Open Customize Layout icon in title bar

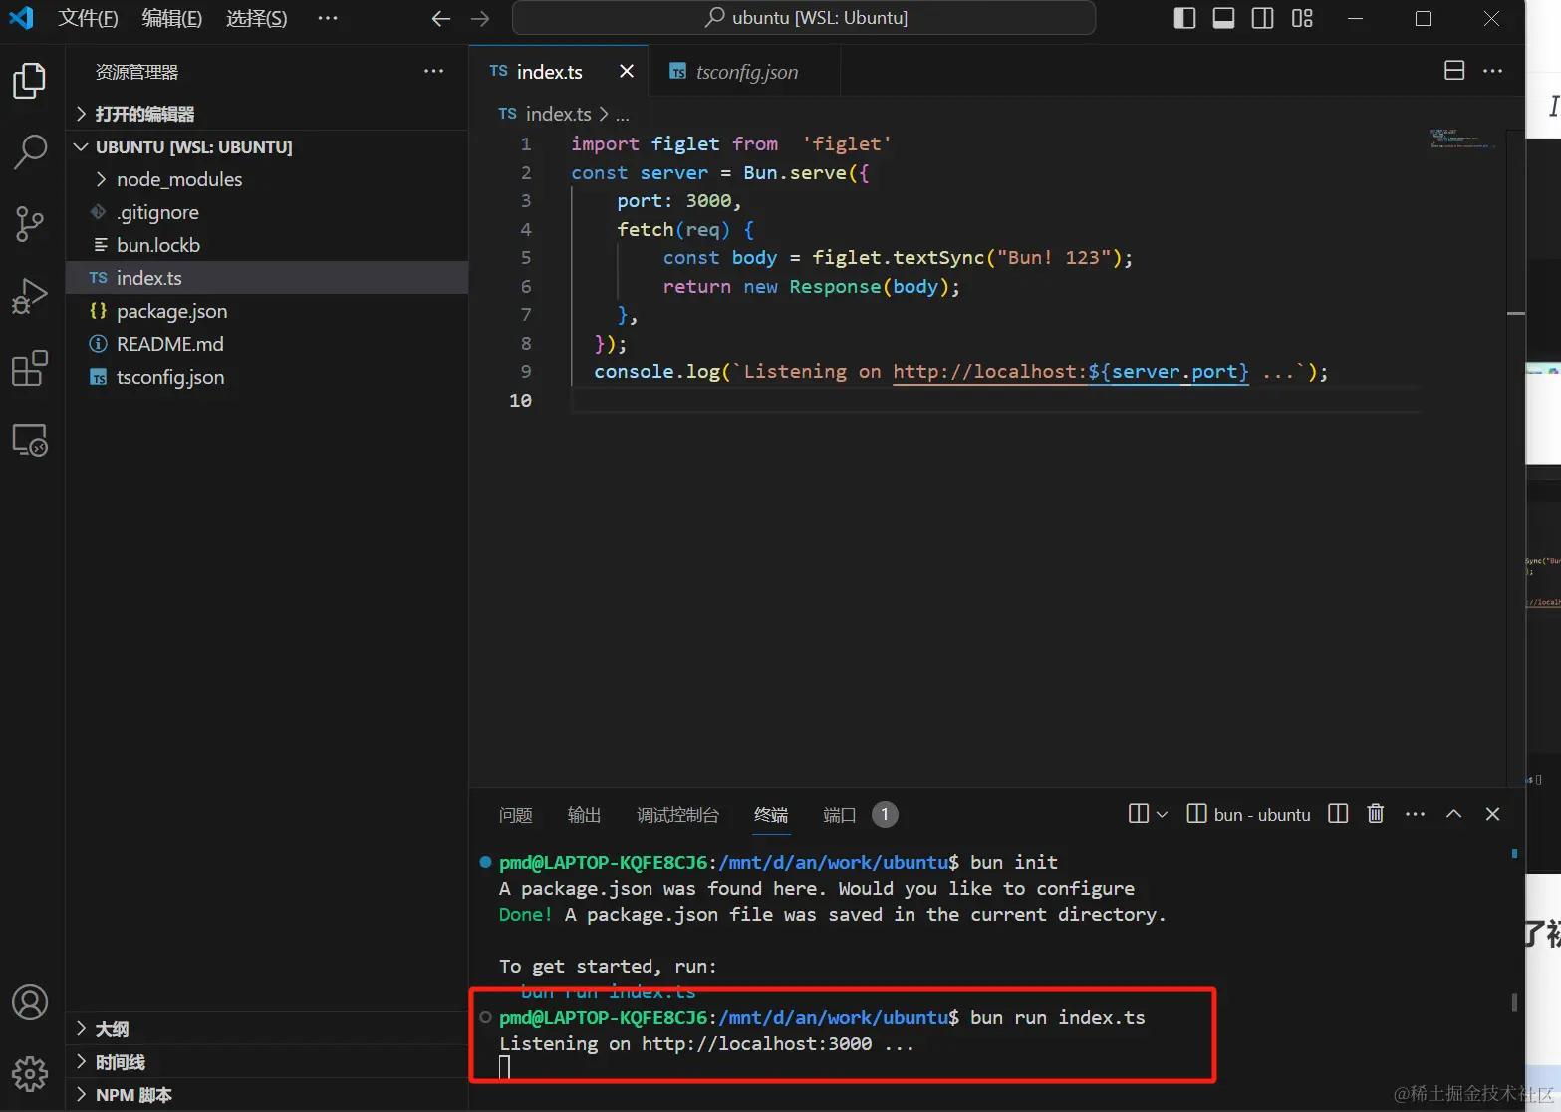1302,18
